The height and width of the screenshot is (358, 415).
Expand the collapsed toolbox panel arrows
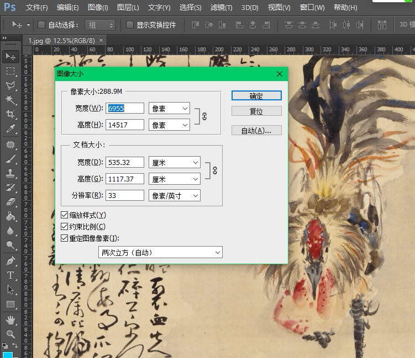[x=4, y=38]
